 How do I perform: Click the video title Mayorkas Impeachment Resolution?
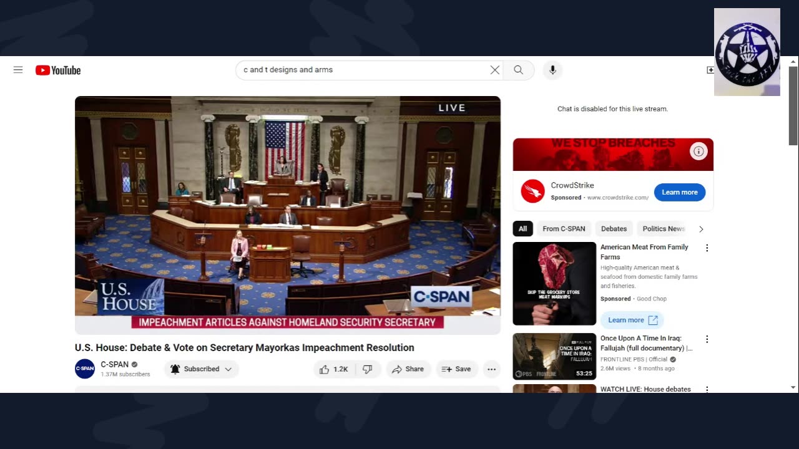coord(245,347)
